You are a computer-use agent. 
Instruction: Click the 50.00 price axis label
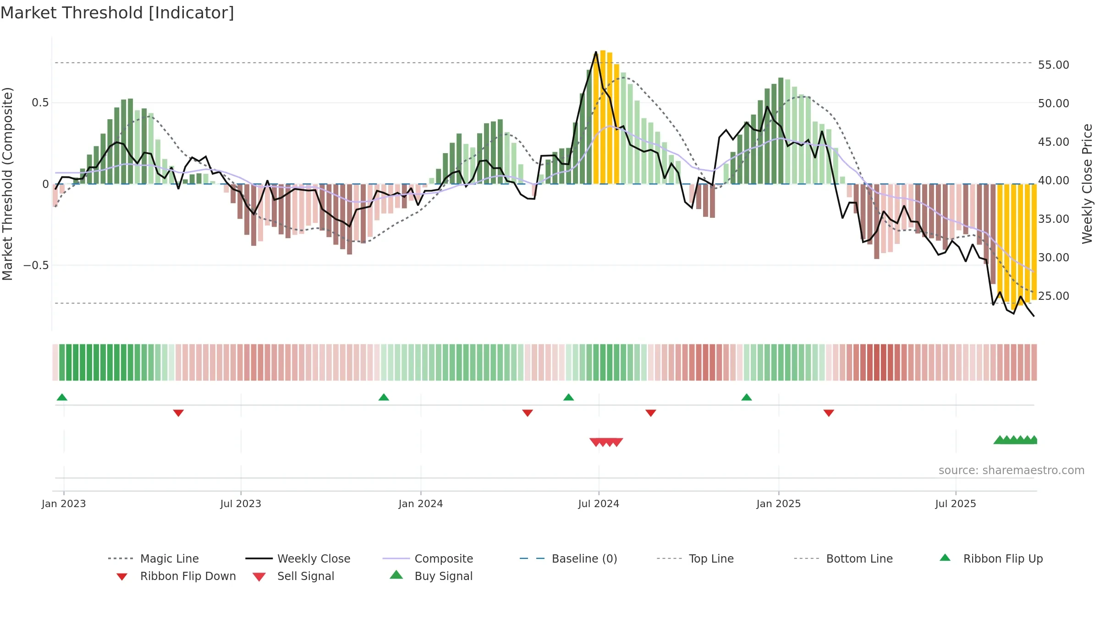click(1054, 104)
